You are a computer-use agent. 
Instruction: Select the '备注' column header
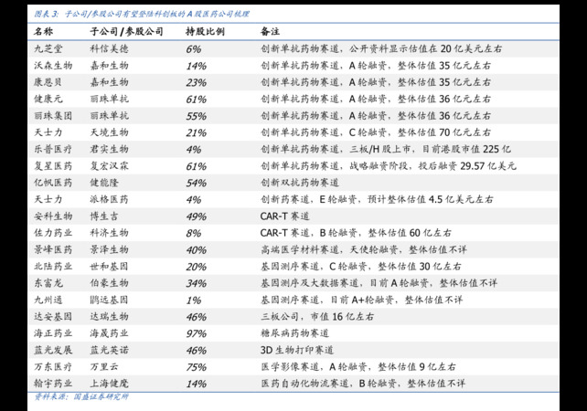(270, 31)
